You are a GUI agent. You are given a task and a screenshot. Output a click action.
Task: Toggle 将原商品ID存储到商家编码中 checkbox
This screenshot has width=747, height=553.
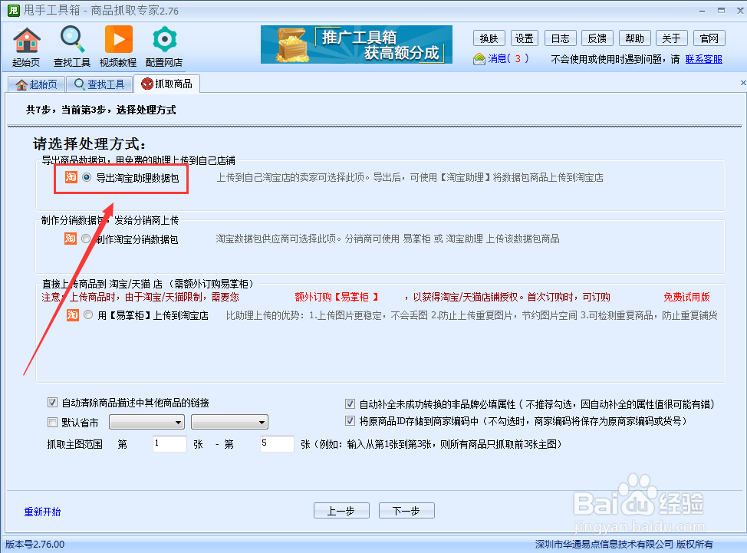[x=350, y=420]
